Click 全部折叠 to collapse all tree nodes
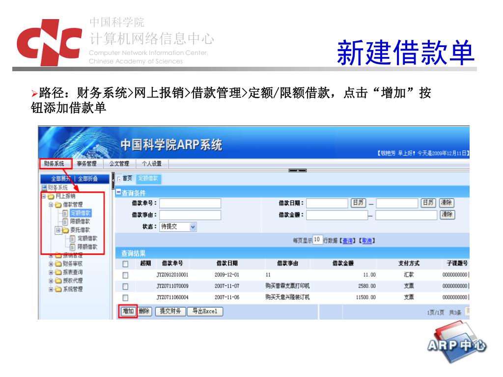This screenshot has height=377, width=503. click(88, 179)
